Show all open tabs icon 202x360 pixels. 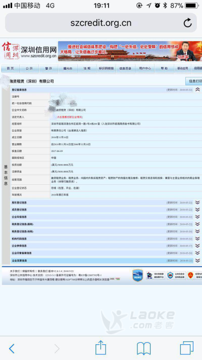coord(187,348)
